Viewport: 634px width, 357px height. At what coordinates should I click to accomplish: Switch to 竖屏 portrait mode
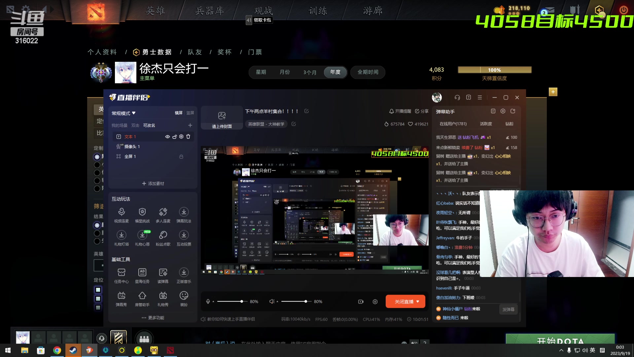click(190, 113)
